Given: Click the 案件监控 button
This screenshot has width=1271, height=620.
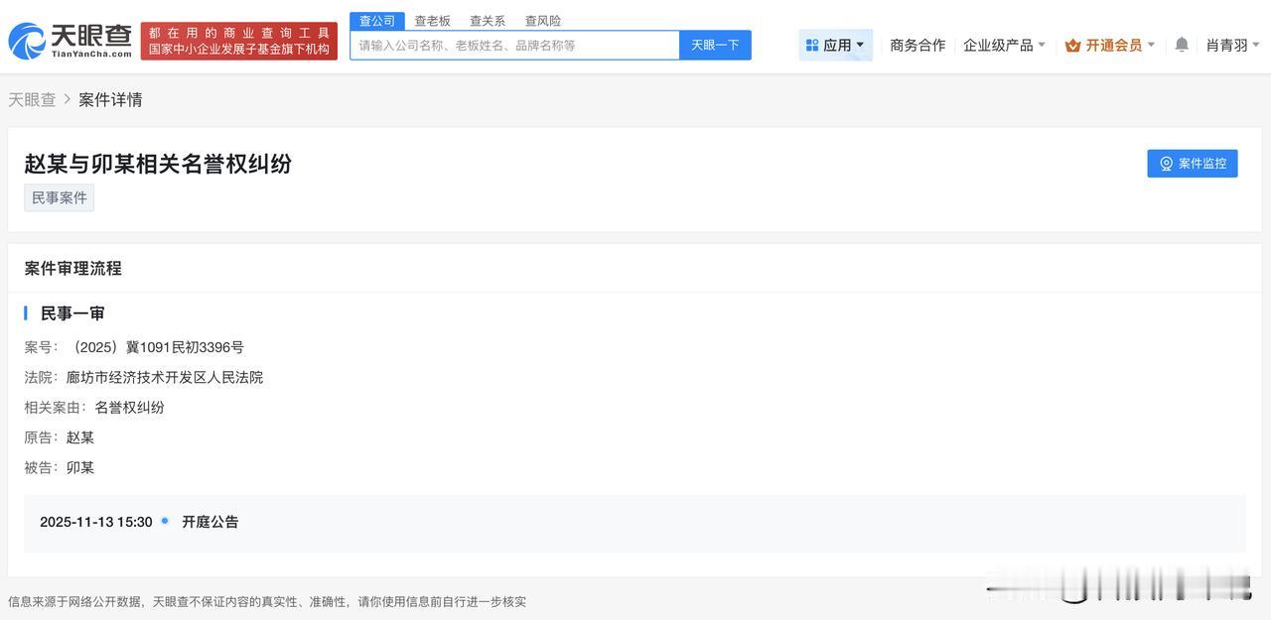Looking at the screenshot, I should [1193, 164].
